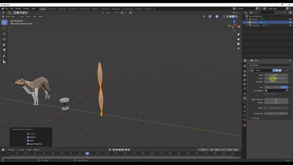Open the viewport Object menu

pyautogui.click(x=41, y=16)
